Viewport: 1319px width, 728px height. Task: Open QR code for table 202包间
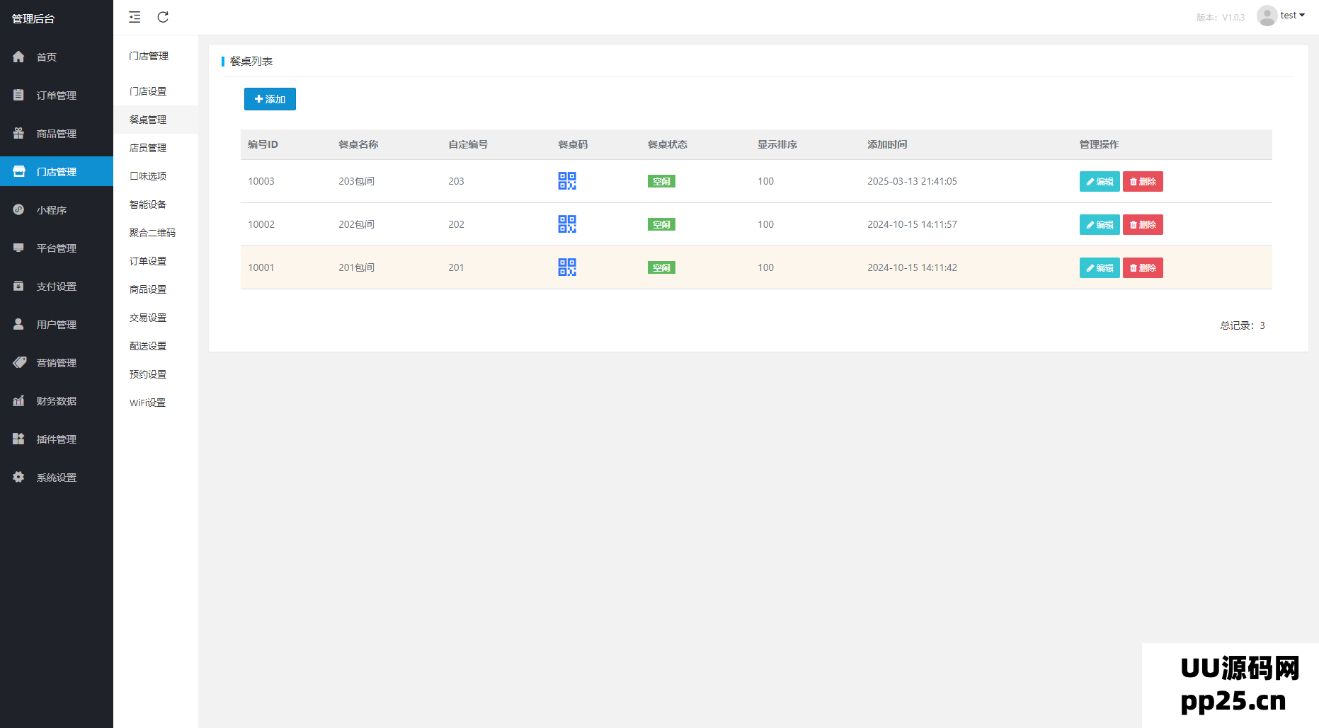click(567, 224)
